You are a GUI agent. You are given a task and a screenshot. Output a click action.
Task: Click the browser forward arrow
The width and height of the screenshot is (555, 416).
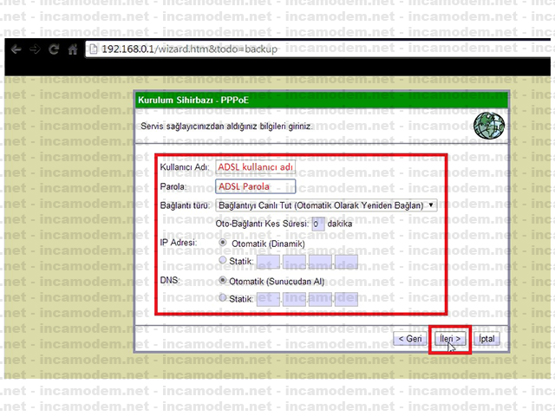click(35, 49)
